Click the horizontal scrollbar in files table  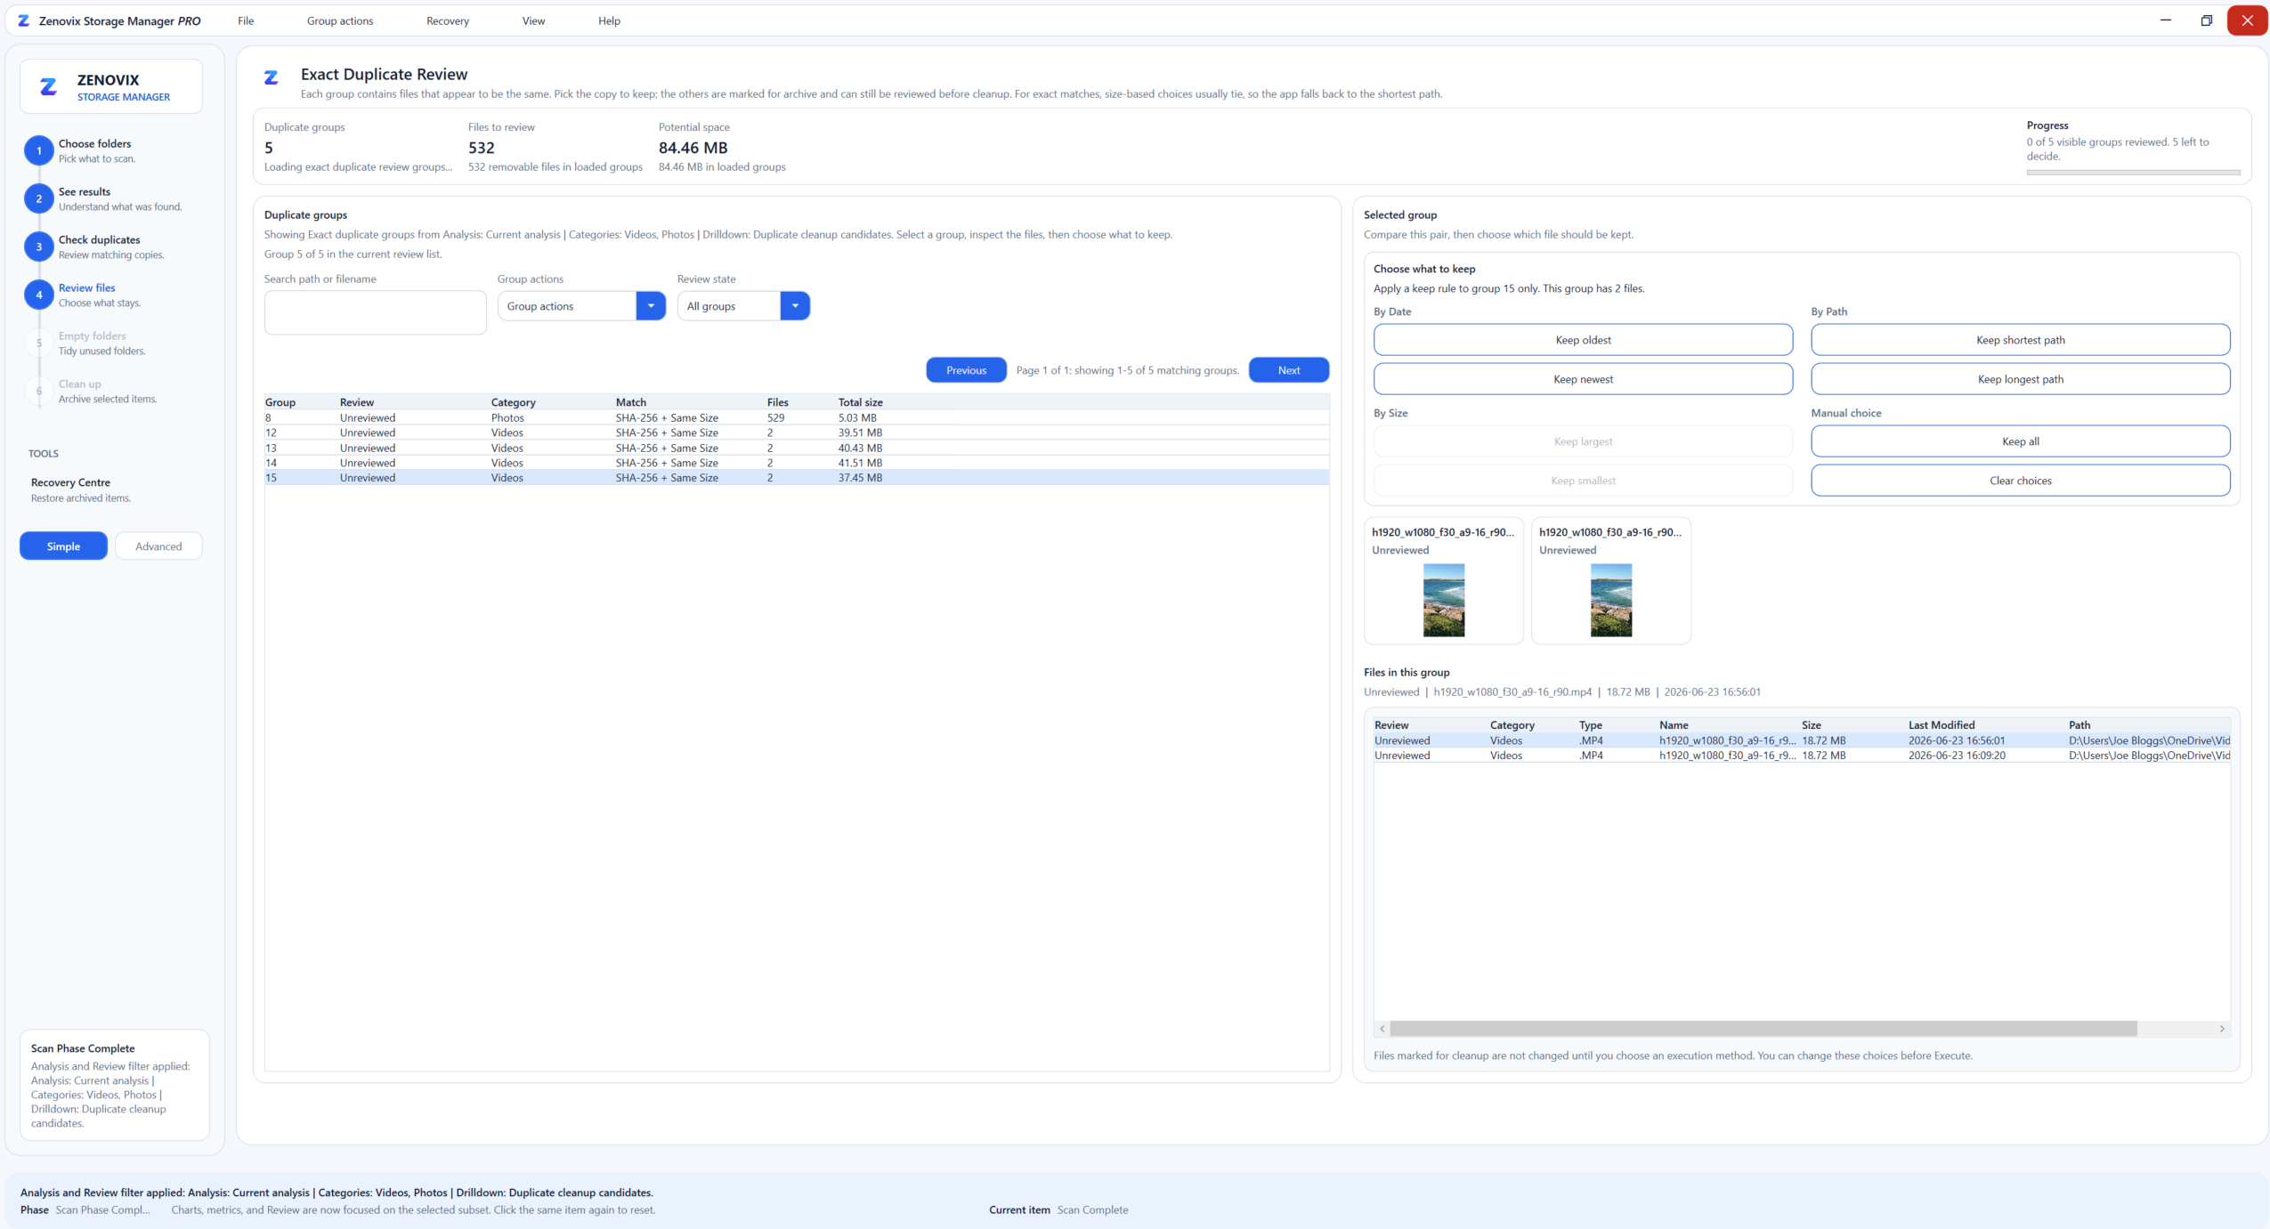point(1763,1029)
